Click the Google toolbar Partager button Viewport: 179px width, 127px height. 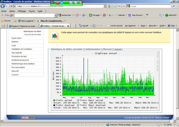pyautogui.click(x=94, y=15)
